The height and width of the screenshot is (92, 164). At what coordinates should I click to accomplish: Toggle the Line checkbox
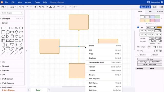[138, 27]
